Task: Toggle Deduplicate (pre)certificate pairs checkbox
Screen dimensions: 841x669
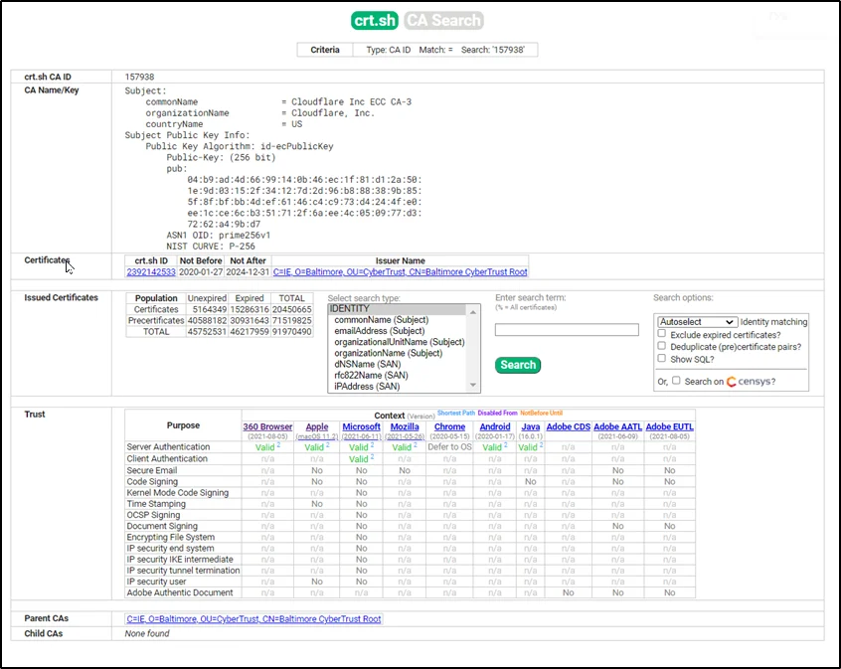Action: pos(661,346)
